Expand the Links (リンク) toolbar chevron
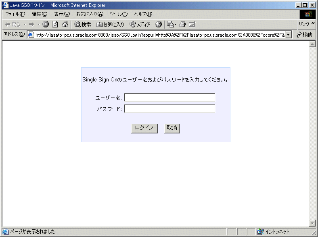Viewport: 318px width, 237px height. pos(313,23)
